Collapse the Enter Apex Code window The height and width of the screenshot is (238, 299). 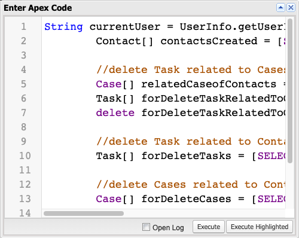click(280, 8)
